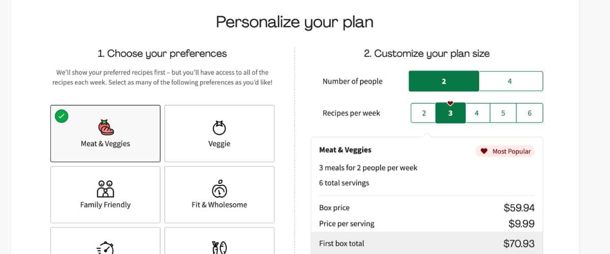Click the Family Friendly people icon
Image resolution: width=610 pixels, height=254 pixels.
coord(105,188)
